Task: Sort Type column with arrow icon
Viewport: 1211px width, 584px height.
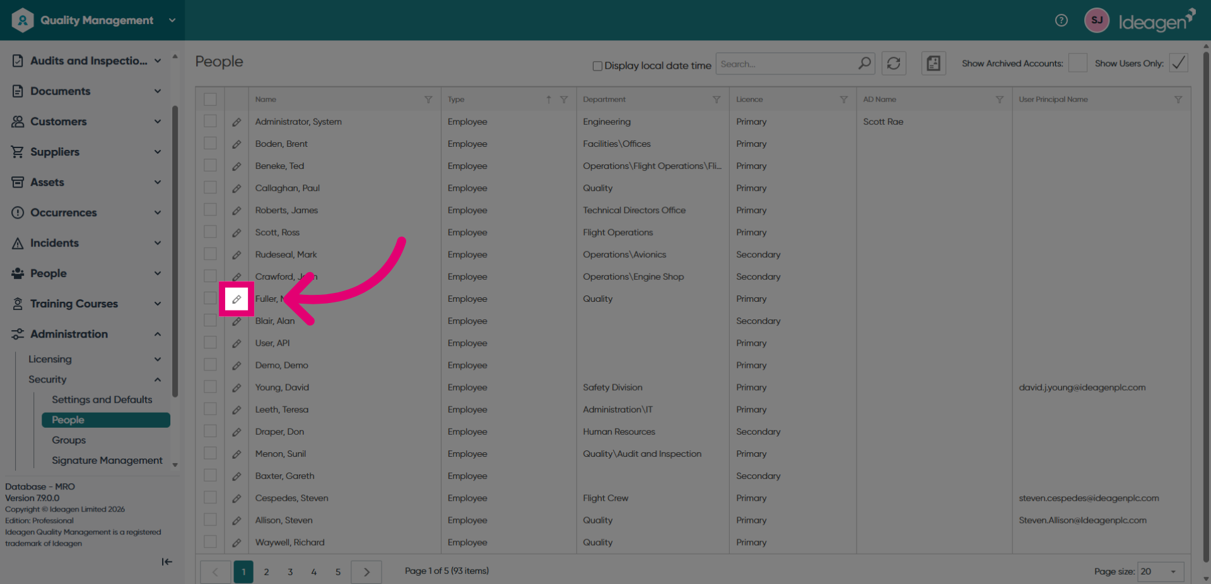Action: point(549,100)
